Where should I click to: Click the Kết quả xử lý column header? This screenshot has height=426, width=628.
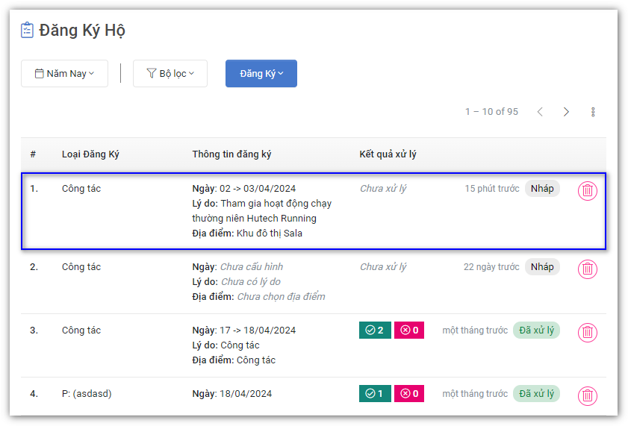pyautogui.click(x=388, y=154)
